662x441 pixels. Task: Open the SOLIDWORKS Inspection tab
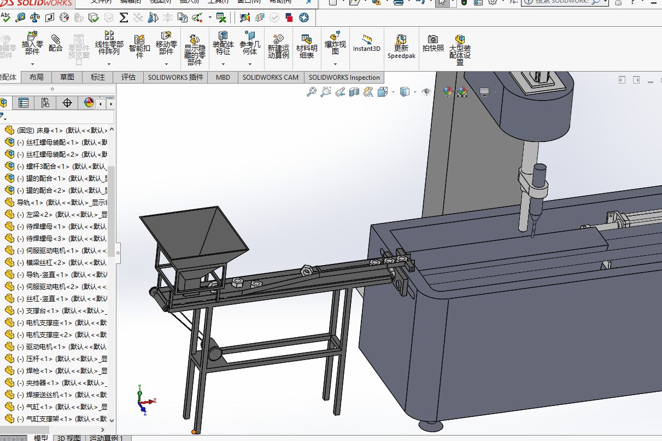click(344, 77)
